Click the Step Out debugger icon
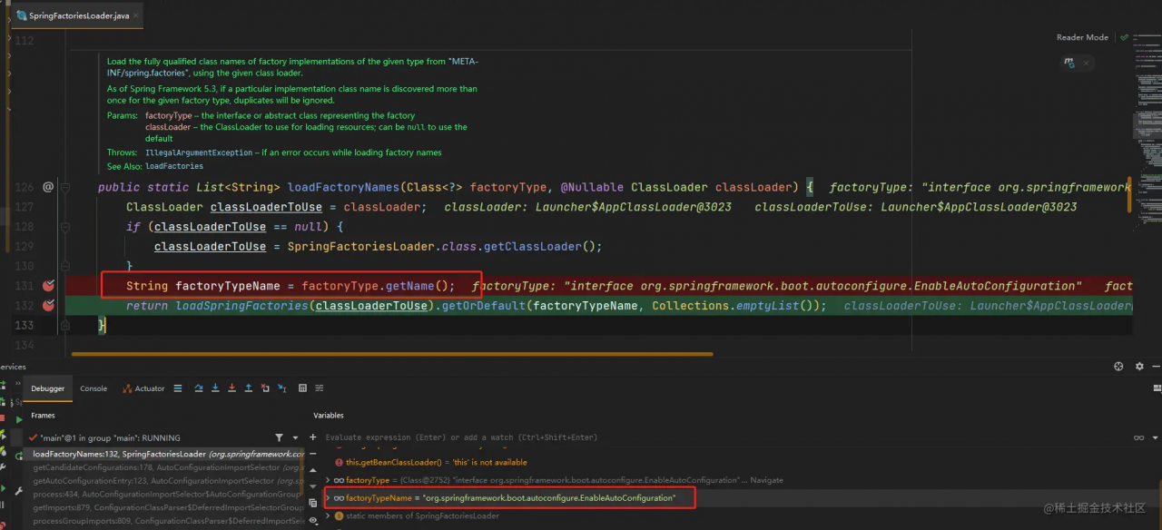 (249, 388)
